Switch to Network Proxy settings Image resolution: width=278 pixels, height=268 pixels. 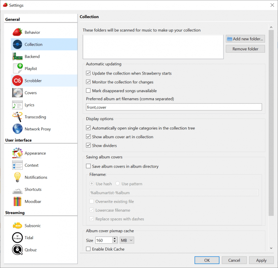point(37,129)
